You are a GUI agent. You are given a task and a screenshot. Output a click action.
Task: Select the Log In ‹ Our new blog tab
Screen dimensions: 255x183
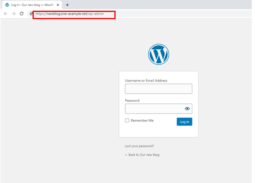pos(32,5)
